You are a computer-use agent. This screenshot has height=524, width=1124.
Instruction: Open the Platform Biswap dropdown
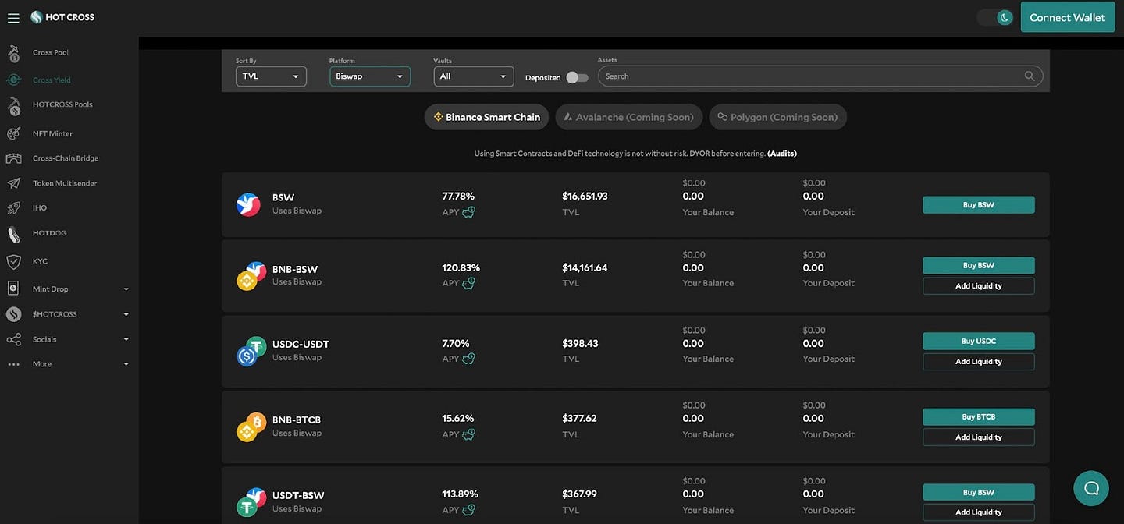(x=370, y=76)
